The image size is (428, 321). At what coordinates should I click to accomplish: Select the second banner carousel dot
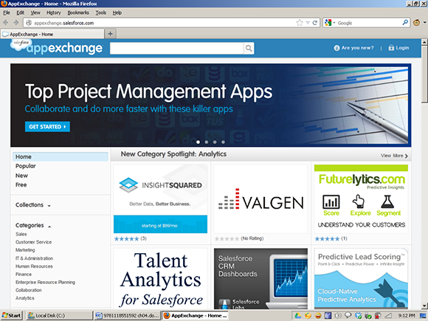pyautogui.click(x=207, y=142)
